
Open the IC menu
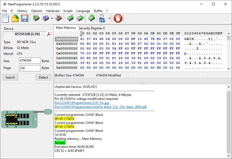tap(12, 11)
